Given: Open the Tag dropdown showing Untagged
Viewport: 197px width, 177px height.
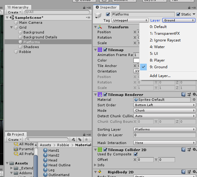Looking at the screenshot, I should (130, 20).
